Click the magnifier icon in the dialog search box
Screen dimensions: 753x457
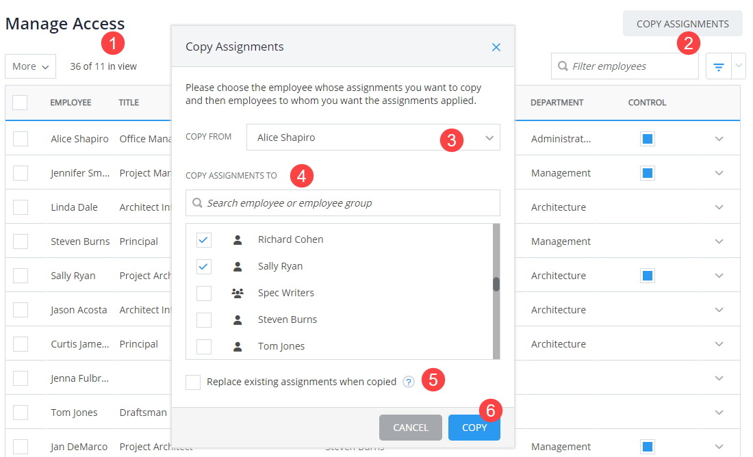[x=199, y=203]
